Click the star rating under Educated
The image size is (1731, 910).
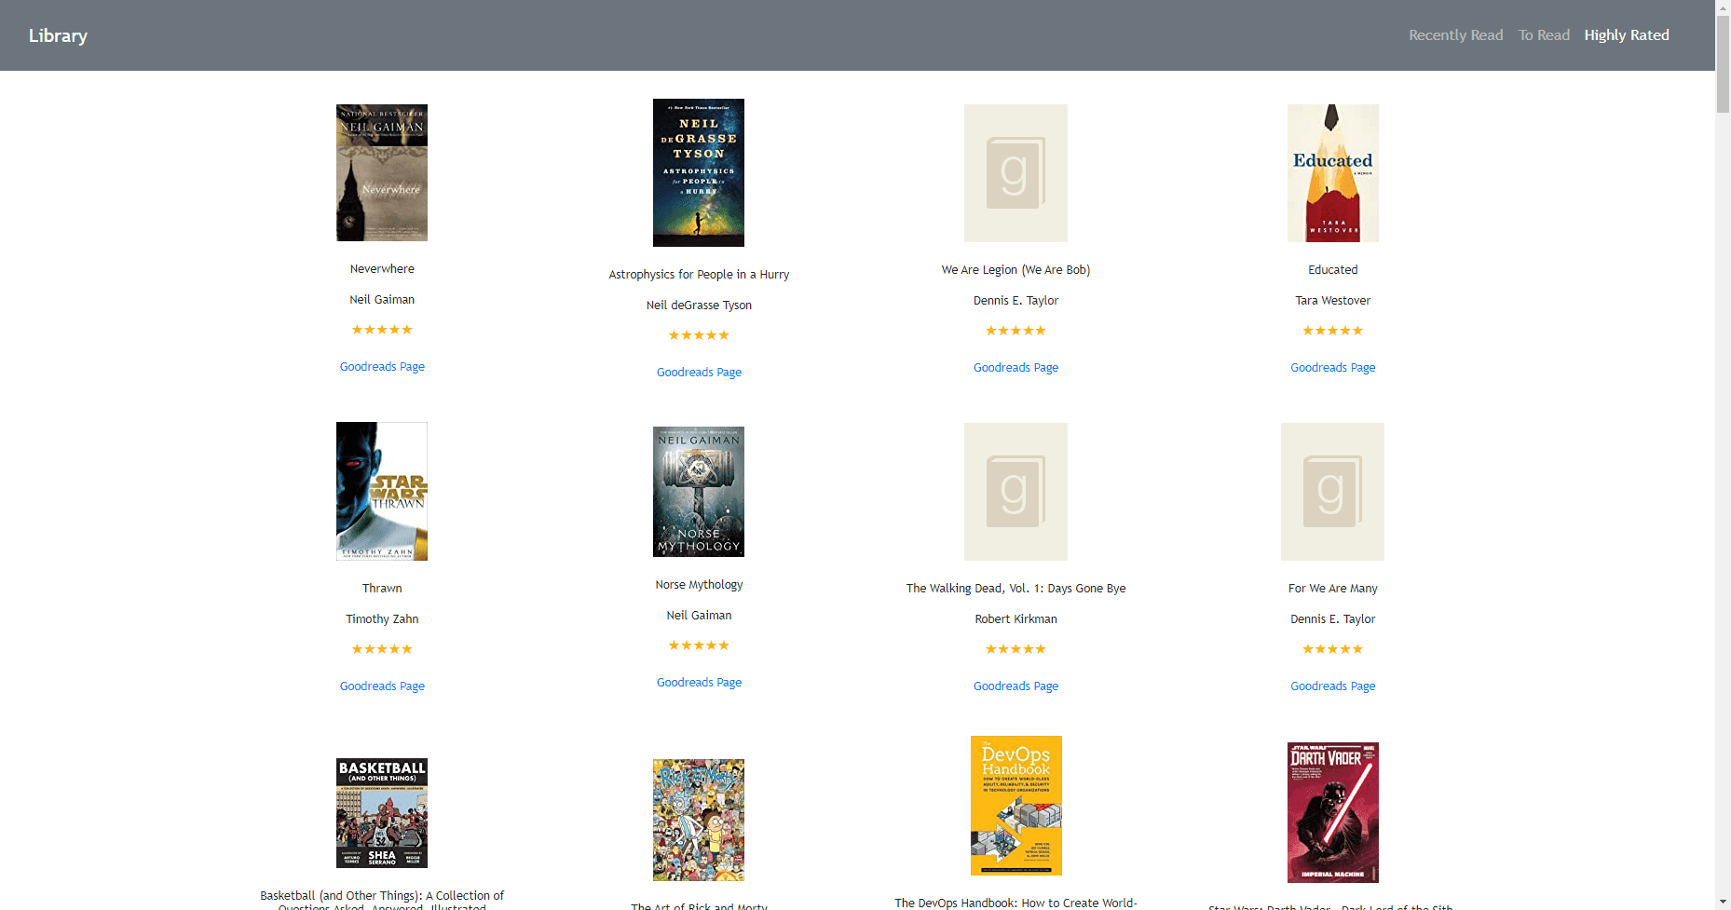click(1332, 331)
